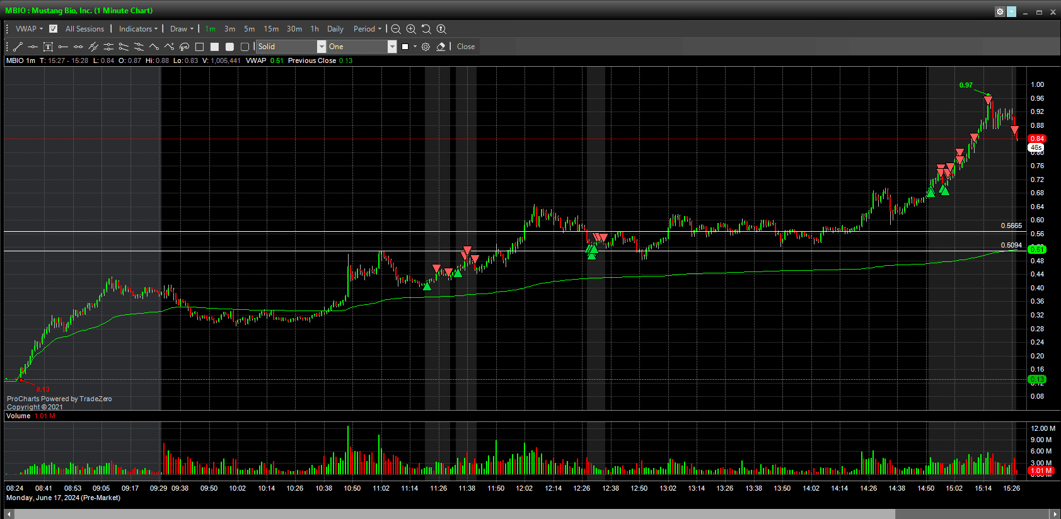1061x519 pixels.
Task: Select the outlined rounded rectangle tool
Action: click(245, 47)
